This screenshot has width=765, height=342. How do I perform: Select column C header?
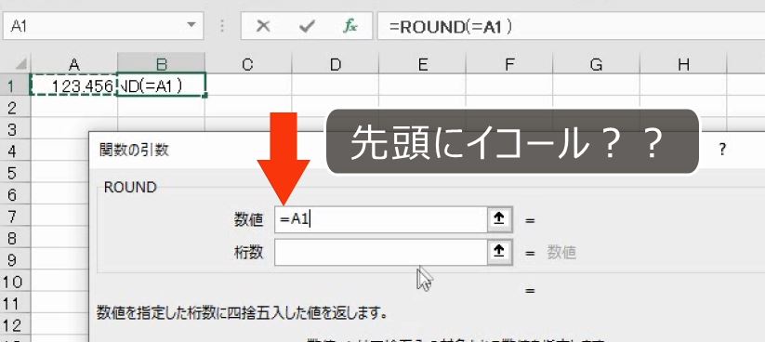click(248, 64)
